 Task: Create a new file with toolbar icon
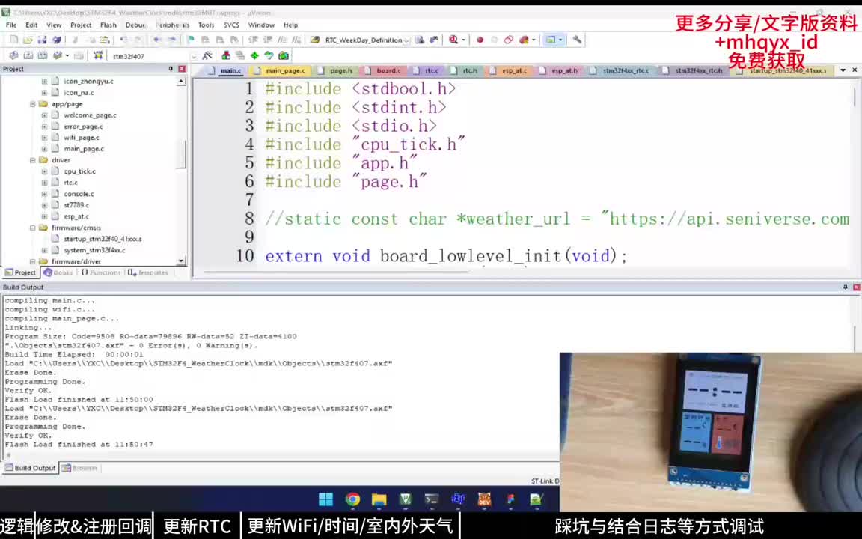tap(13, 40)
